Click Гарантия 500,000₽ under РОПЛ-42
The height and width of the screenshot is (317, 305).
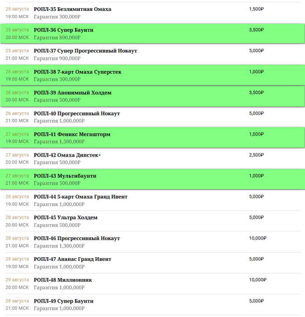57,163
